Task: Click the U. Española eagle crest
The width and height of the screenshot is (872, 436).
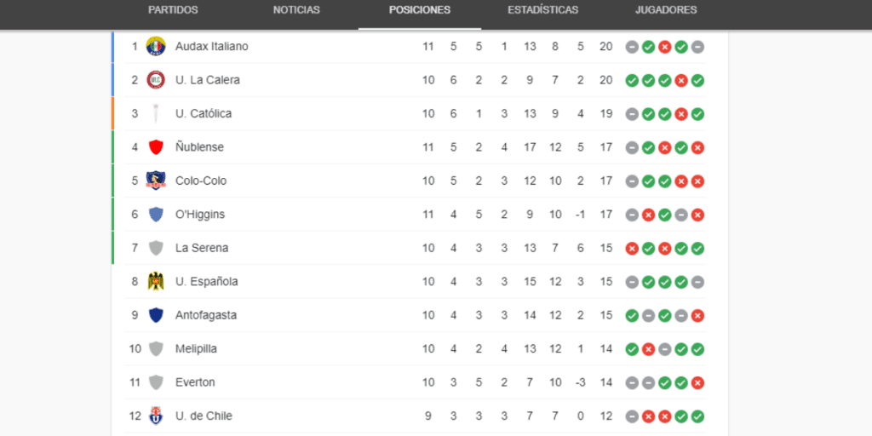Action: click(x=156, y=281)
